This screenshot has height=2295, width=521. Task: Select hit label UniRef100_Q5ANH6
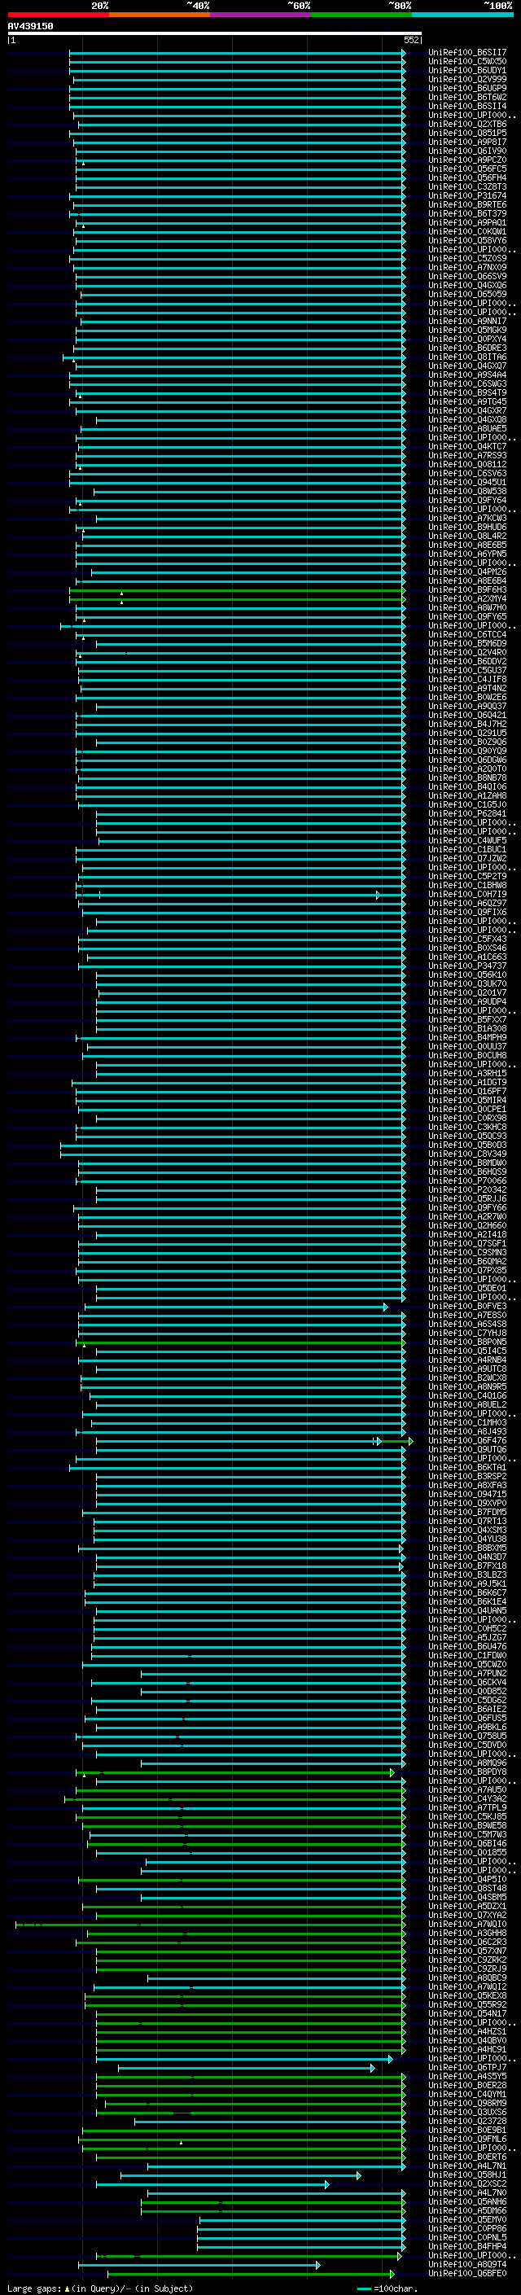click(x=466, y=2201)
